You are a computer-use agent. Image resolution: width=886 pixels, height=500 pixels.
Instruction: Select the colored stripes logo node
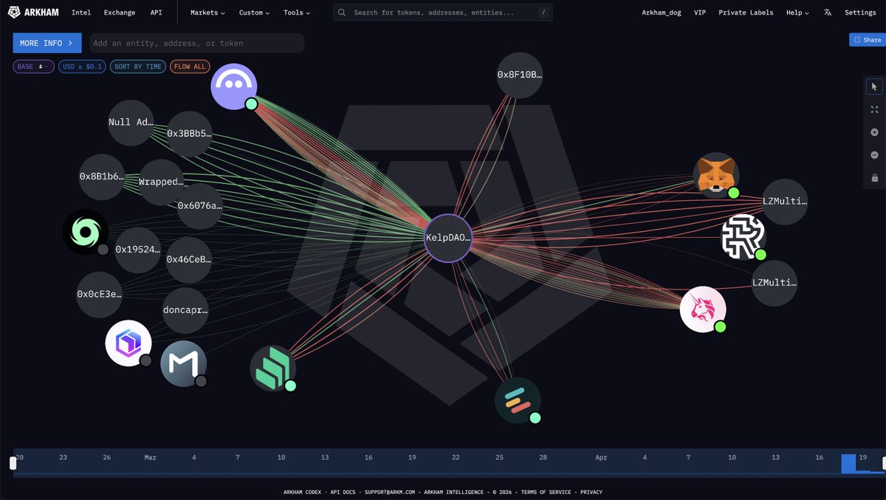tap(518, 400)
